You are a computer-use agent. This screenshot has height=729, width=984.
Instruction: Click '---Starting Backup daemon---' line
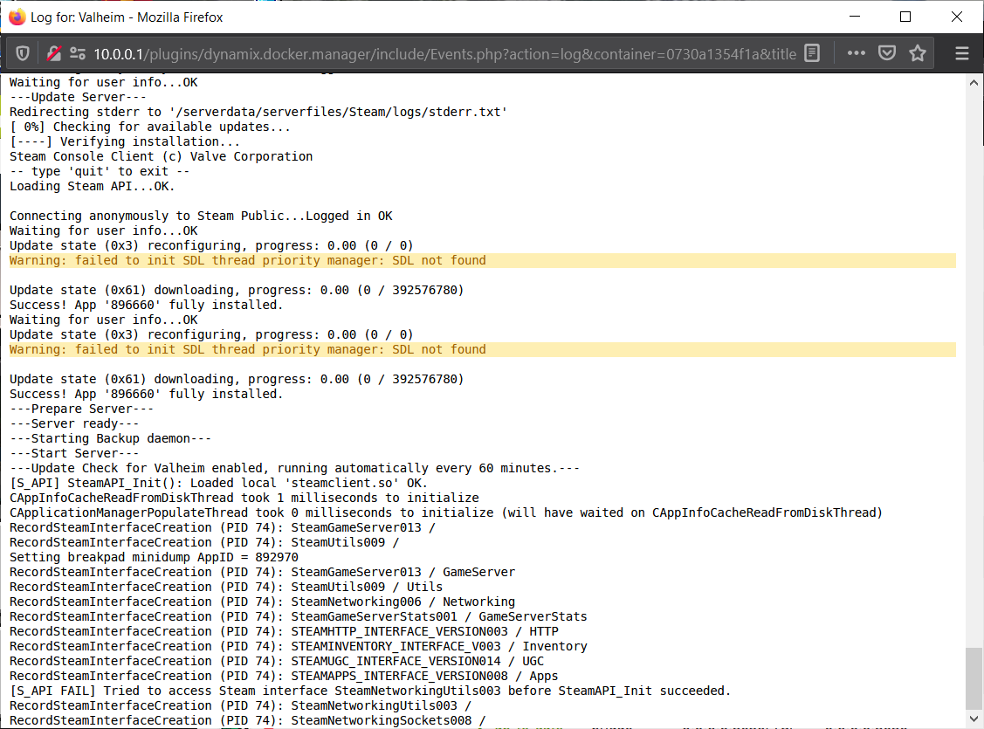(x=110, y=438)
